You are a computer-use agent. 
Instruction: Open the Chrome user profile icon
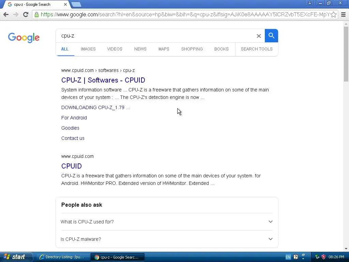[309, 3]
